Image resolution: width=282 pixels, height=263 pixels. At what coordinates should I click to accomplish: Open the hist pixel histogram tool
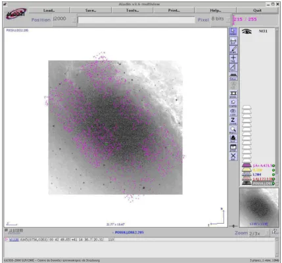click(233, 138)
